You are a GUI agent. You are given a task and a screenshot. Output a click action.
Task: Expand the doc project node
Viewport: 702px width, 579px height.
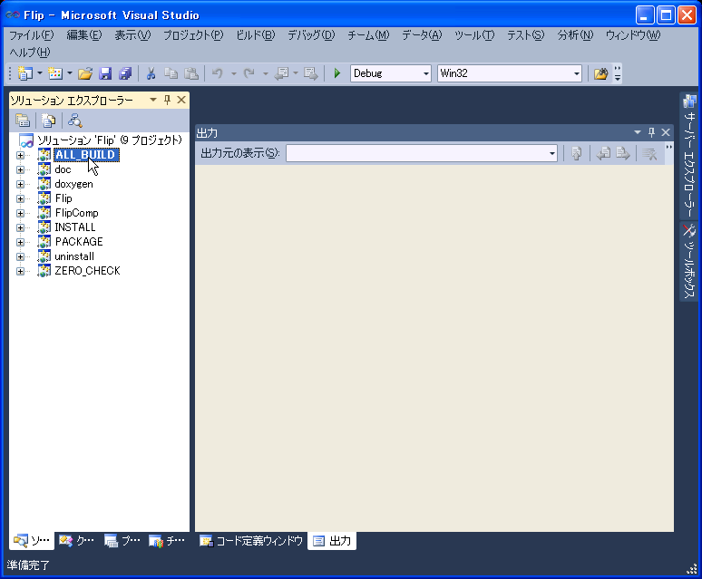(x=20, y=170)
